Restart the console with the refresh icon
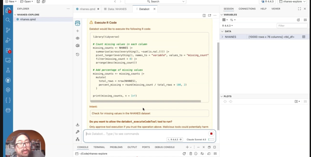Screen dimensions: 311x157 click(x=184, y=154)
